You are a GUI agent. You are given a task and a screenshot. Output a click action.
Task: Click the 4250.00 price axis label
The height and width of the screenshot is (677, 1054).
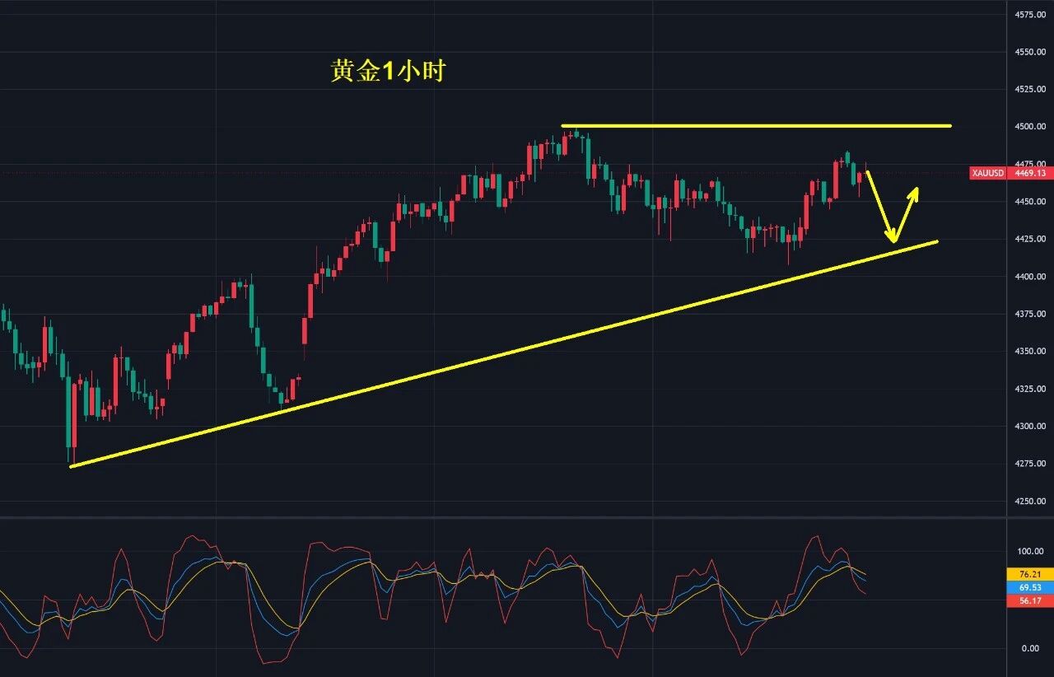pos(1030,502)
